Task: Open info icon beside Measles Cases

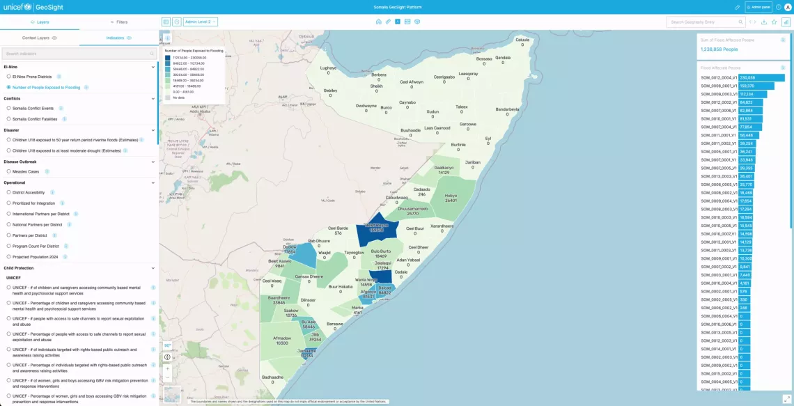Action: pos(47,171)
